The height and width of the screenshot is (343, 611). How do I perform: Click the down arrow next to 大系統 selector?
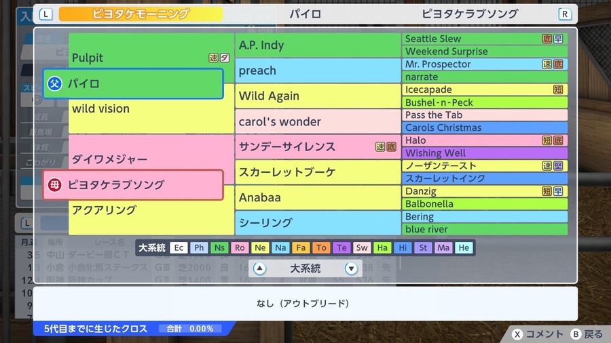click(351, 268)
